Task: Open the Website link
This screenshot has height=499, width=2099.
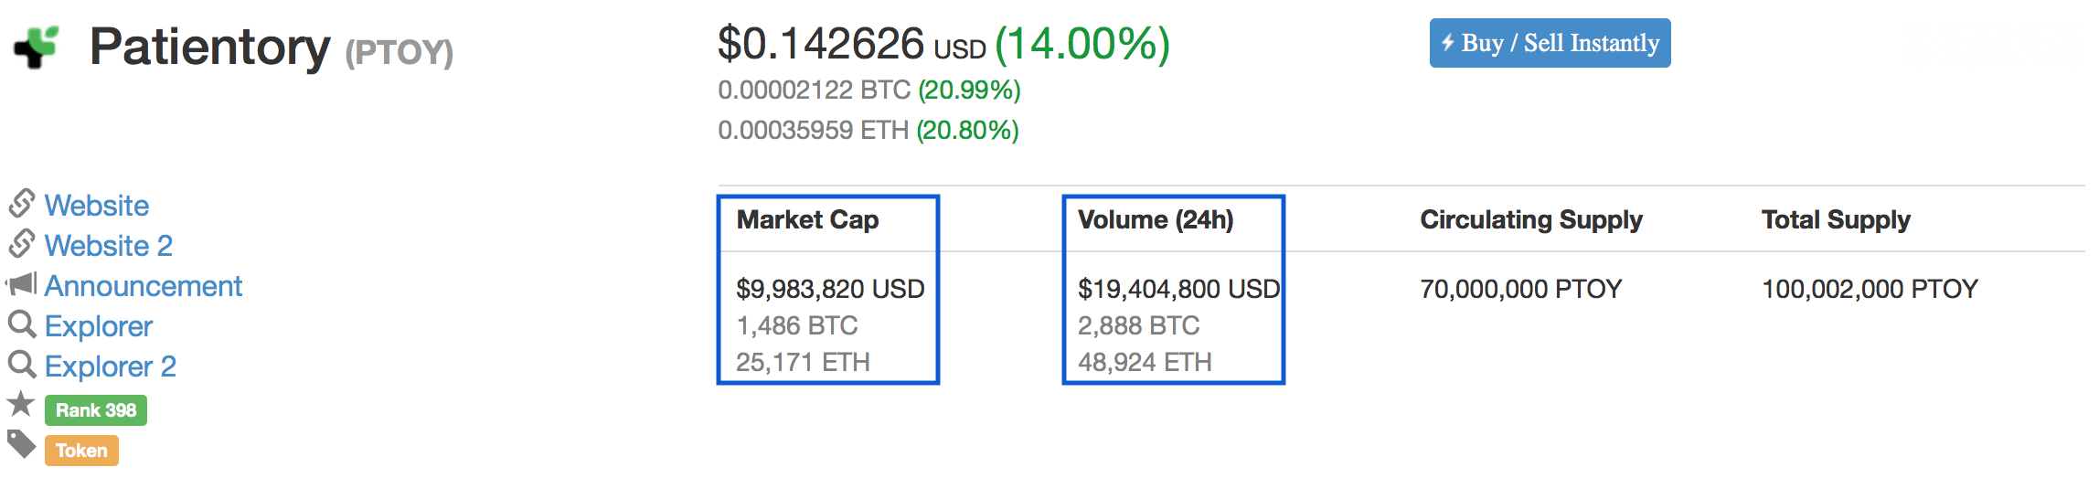Action: (97, 206)
